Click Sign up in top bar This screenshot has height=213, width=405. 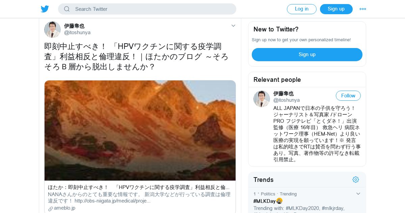point(336,9)
